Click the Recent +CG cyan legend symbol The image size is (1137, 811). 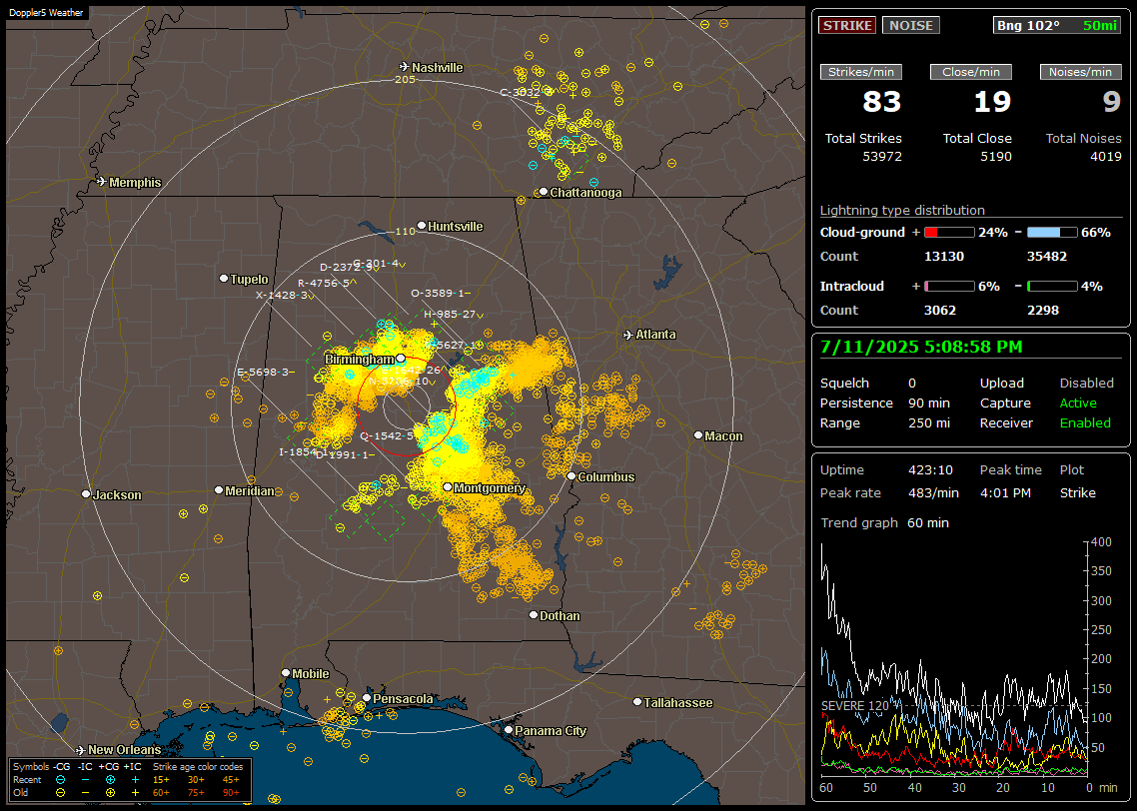110,780
